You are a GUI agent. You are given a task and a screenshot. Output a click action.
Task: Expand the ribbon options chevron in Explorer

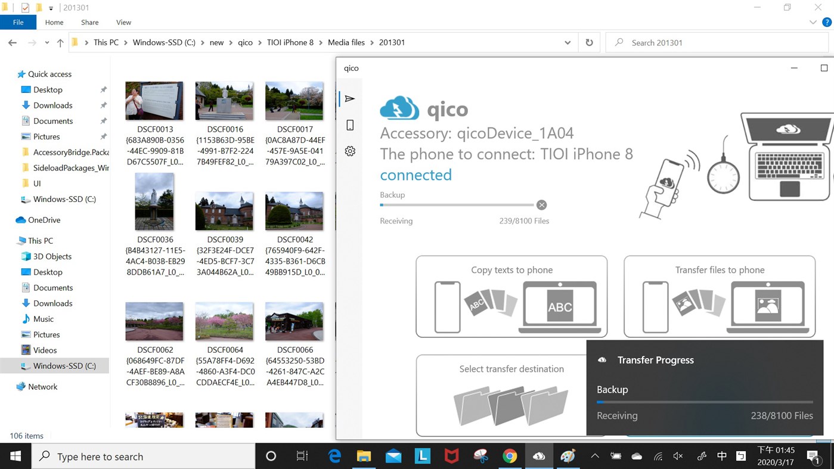[x=813, y=21]
